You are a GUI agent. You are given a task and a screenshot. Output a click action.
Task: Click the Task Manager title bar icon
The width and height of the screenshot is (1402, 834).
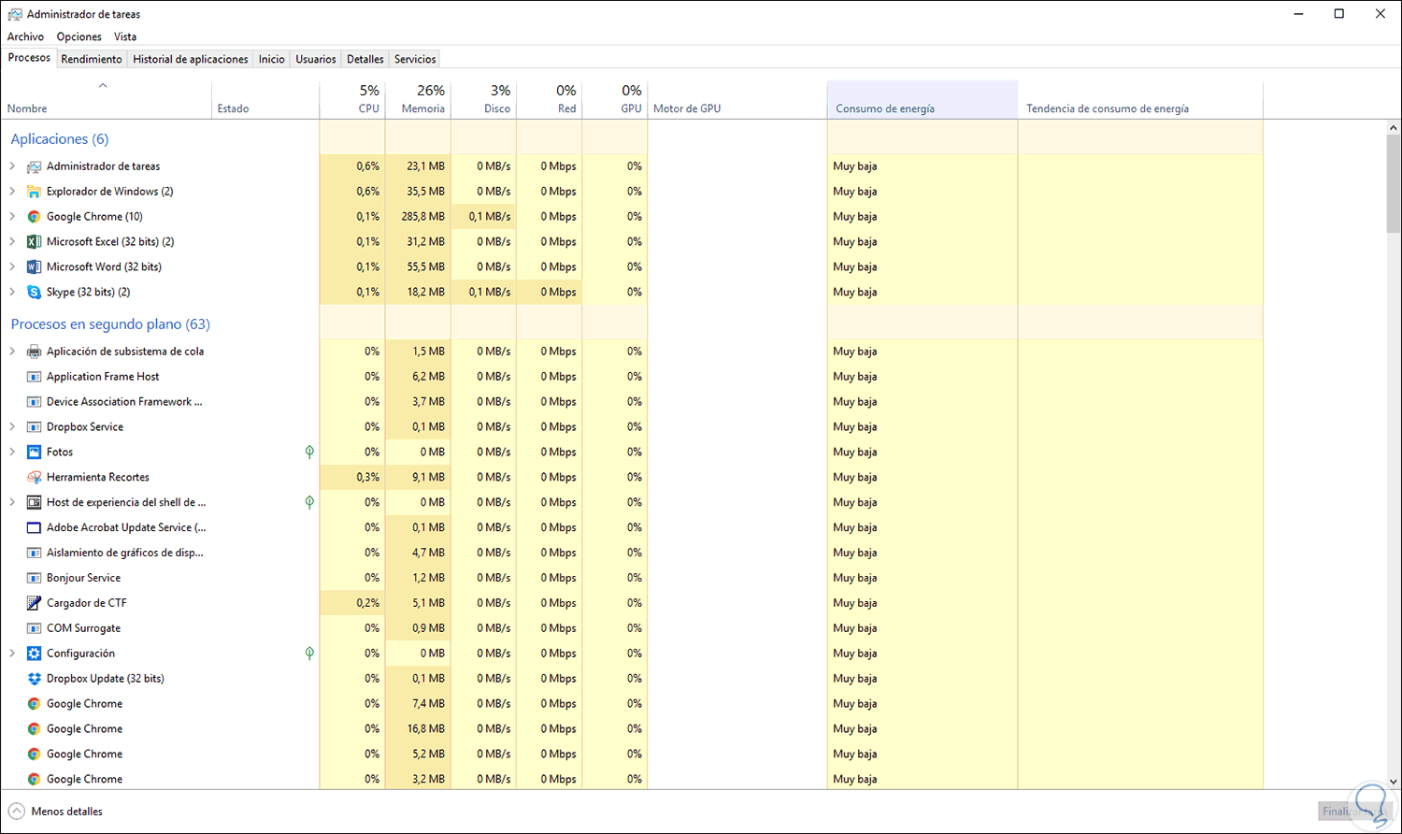(15, 14)
